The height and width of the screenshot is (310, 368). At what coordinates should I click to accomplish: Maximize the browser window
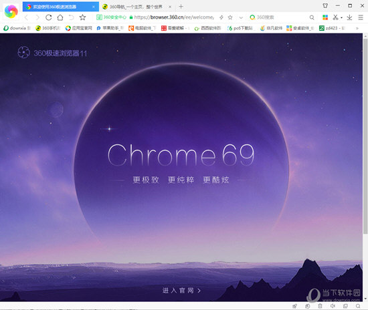pos(350,5)
